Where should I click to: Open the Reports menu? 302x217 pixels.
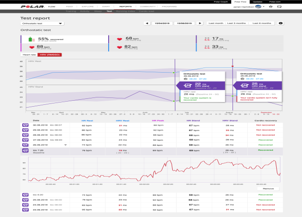(125, 7)
